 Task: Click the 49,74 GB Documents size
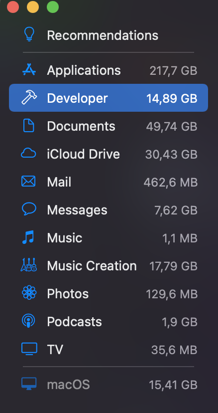(172, 126)
